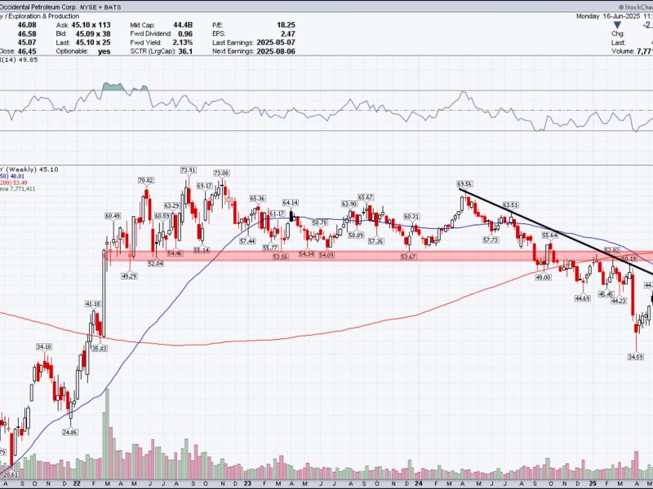Screen dimensions: 653x489
Task: Click the 54.46 low price label
Action: [175, 253]
